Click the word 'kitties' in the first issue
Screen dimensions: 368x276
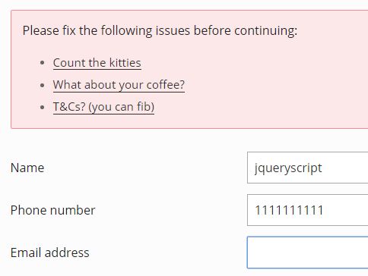coord(125,63)
